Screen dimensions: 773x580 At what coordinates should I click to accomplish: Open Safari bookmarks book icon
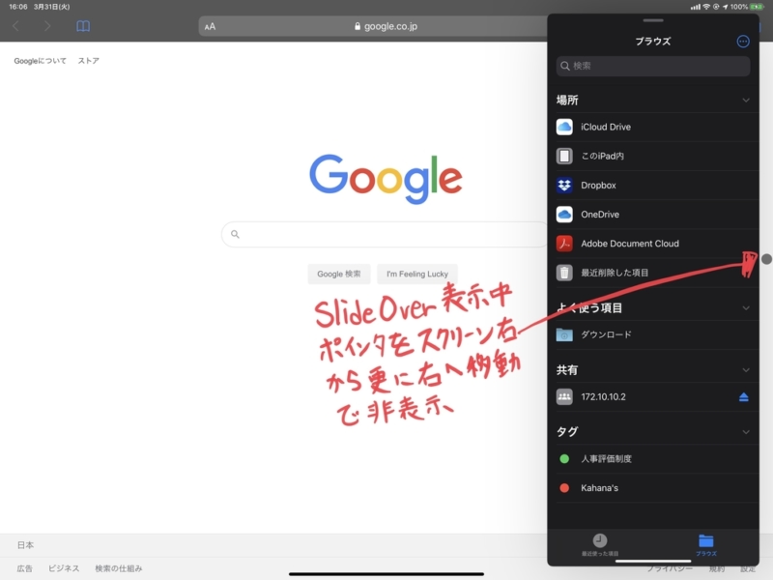[x=83, y=26]
